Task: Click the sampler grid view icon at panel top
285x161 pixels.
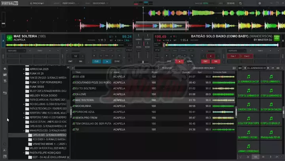Action: click(x=240, y=68)
